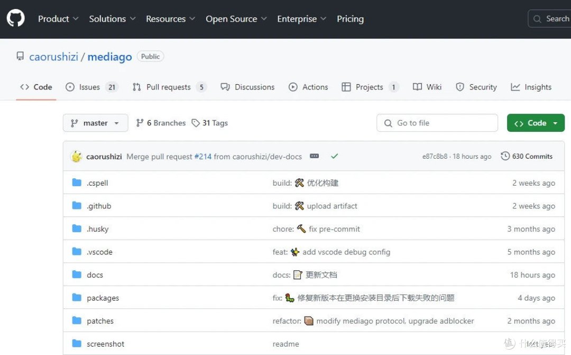Click the folder icon next to .github
The width and height of the screenshot is (571, 355).
point(77,205)
